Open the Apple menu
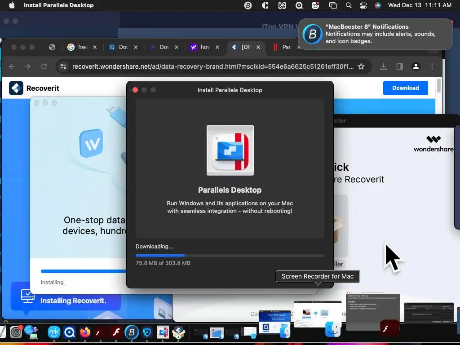This screenshot has height=345, width=460. [12, 5]
